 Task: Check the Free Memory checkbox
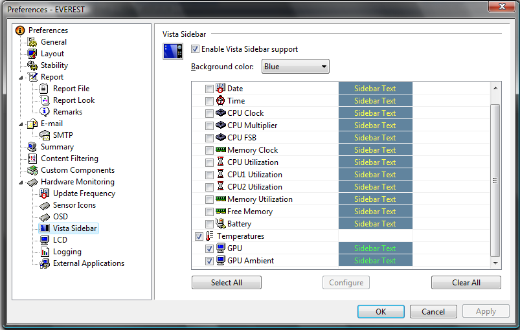[209, 212]
